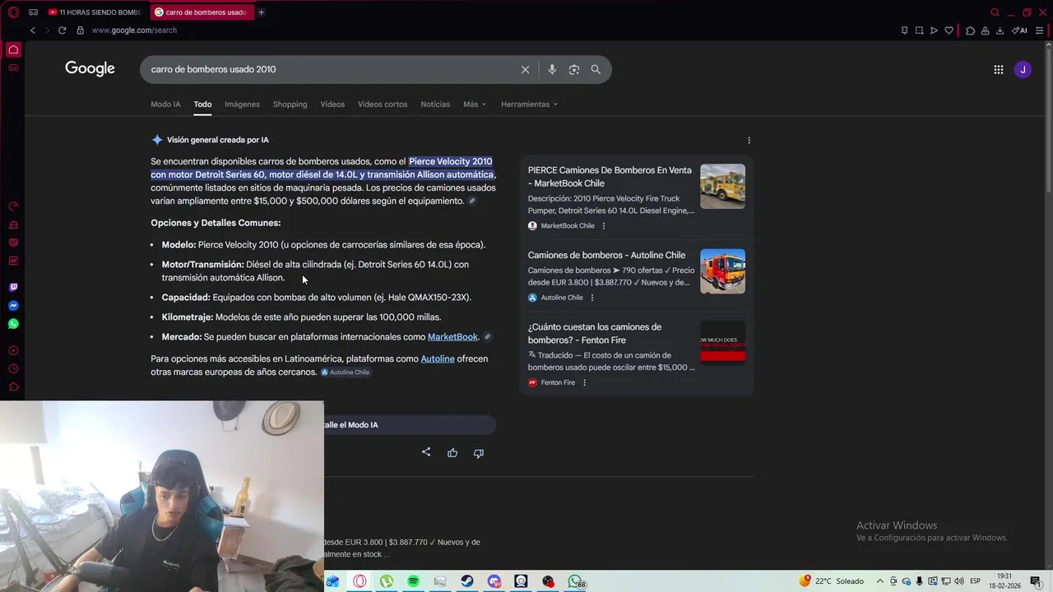Click the red fire truck thumbnail

click(722, 271)
